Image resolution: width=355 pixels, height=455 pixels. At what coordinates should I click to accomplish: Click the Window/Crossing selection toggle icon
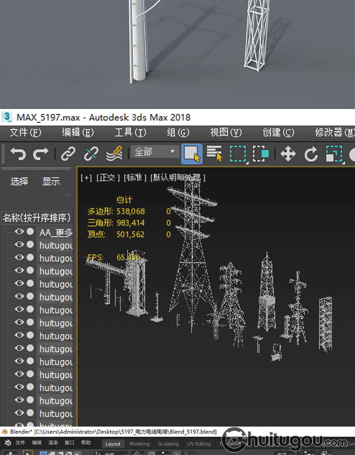[261, 154]
